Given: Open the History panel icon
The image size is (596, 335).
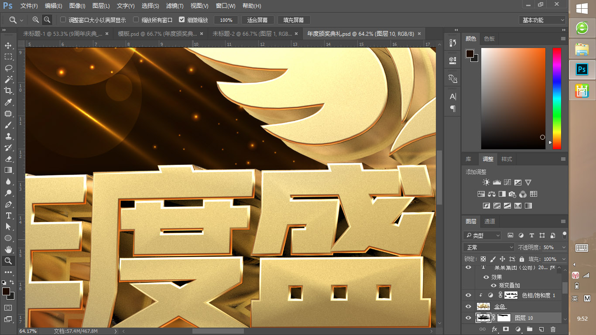Looking at the screenshot, I should 452,43.
